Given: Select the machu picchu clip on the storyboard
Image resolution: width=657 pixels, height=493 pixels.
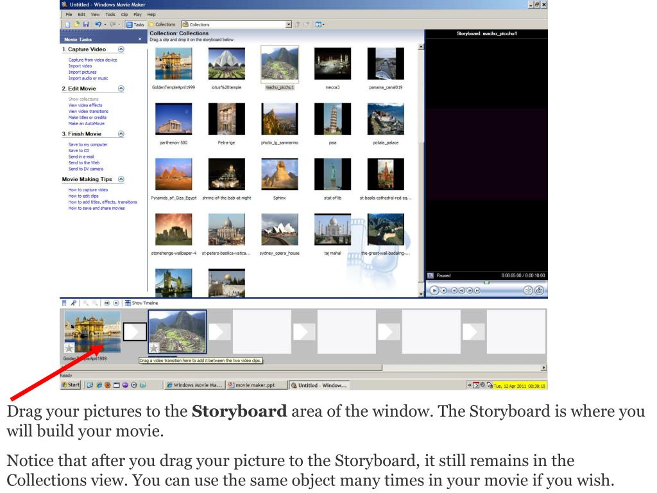Looking at the screenshot, I should pos(178,332).
